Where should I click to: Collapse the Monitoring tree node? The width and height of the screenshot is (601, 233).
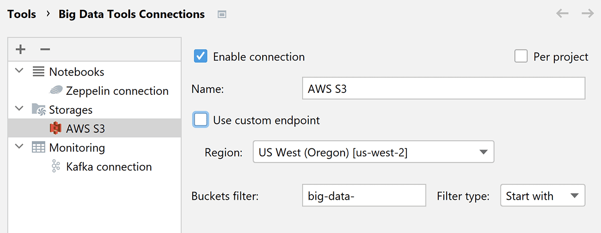click(x=19, y=147)
